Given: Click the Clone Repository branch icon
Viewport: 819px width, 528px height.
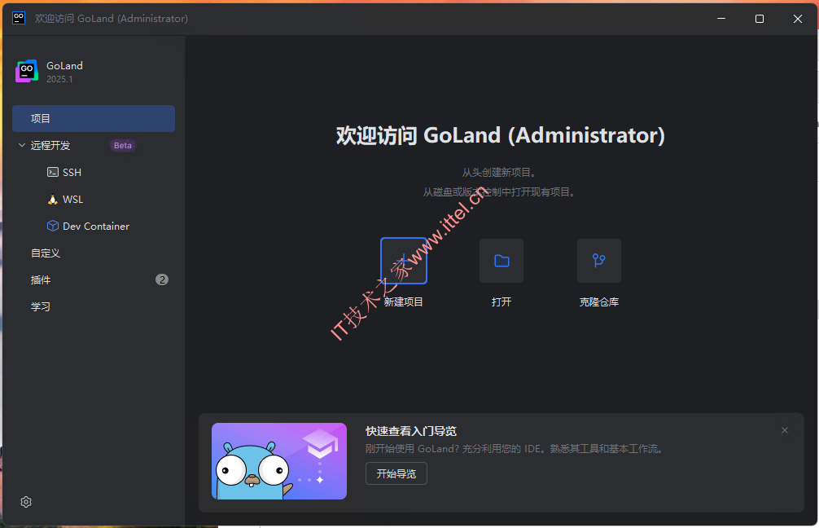Looking at the screenshot, I should 599,261.
